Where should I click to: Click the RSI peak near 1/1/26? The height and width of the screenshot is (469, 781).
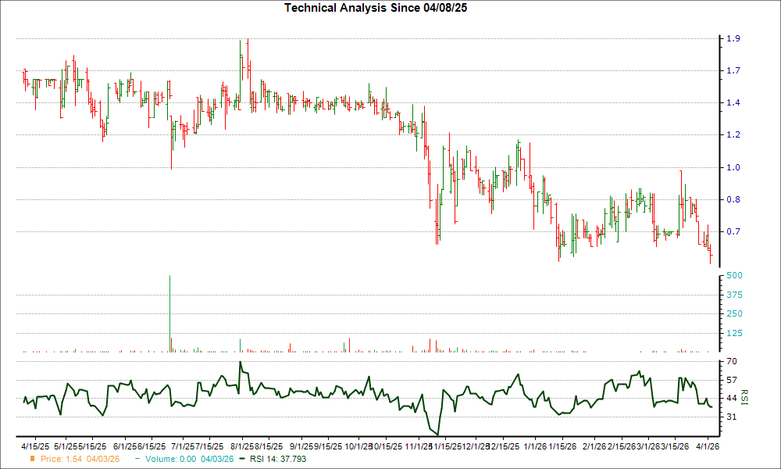pyautogui.click(x=517, y=375)
